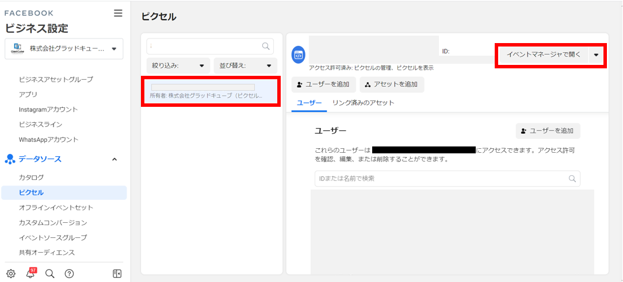Open アプリ in the sidebar
The width and height of the screenshot is (623, 282).
click(x=28, y=94)
